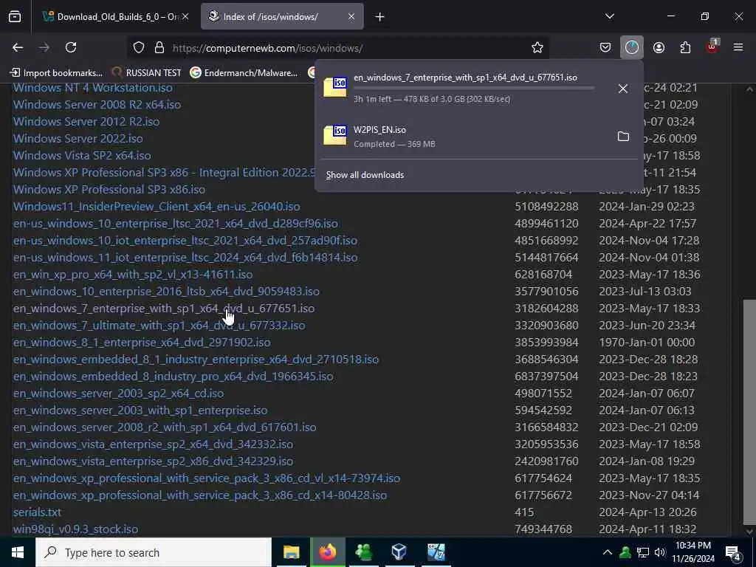This screenshot has width=756, height=567.
Task: Open tracking protection shield icon
Action: (x=139, y=47)
